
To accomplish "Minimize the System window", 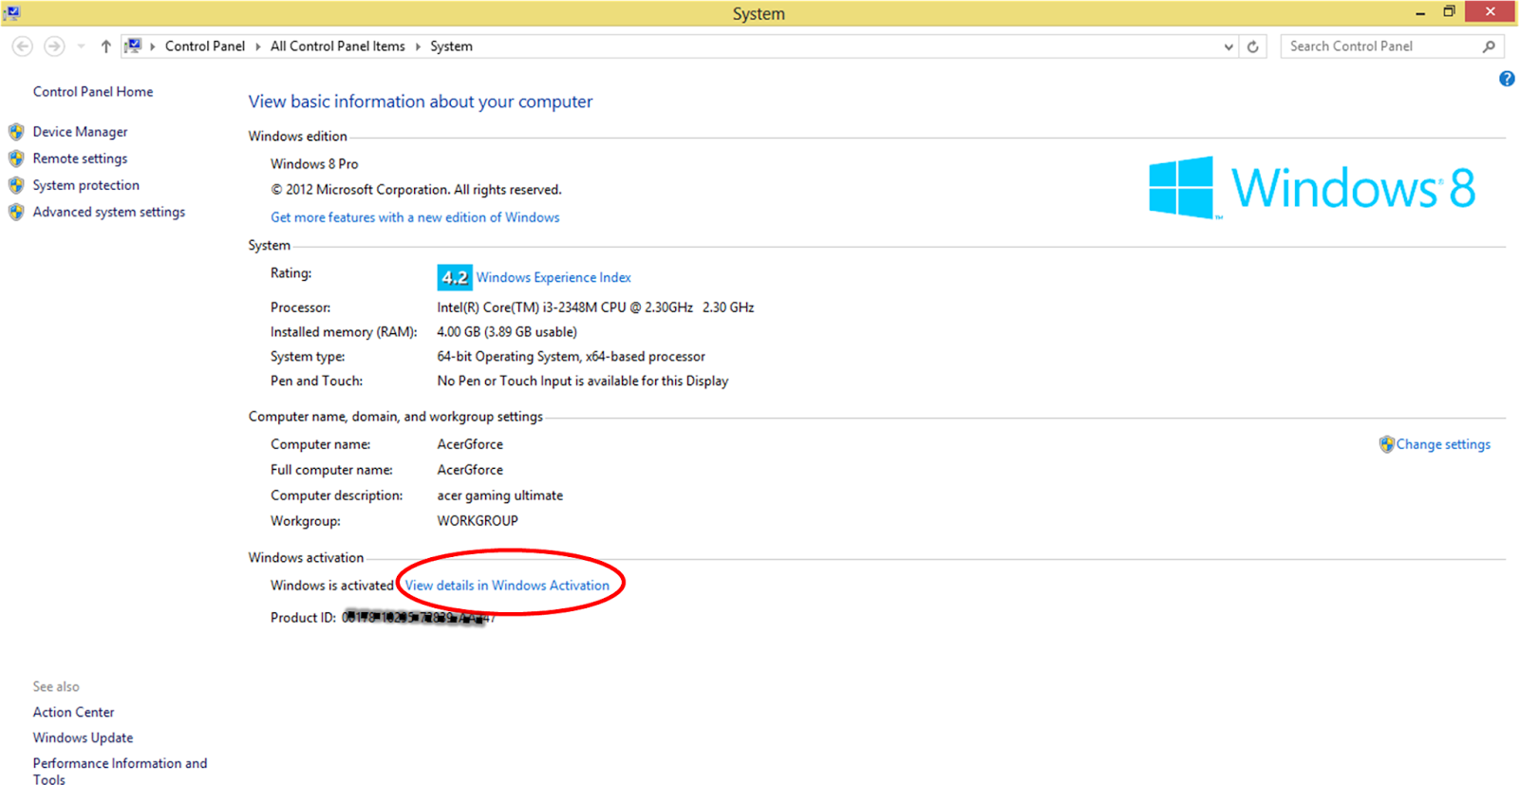I will pos(1420,12).
